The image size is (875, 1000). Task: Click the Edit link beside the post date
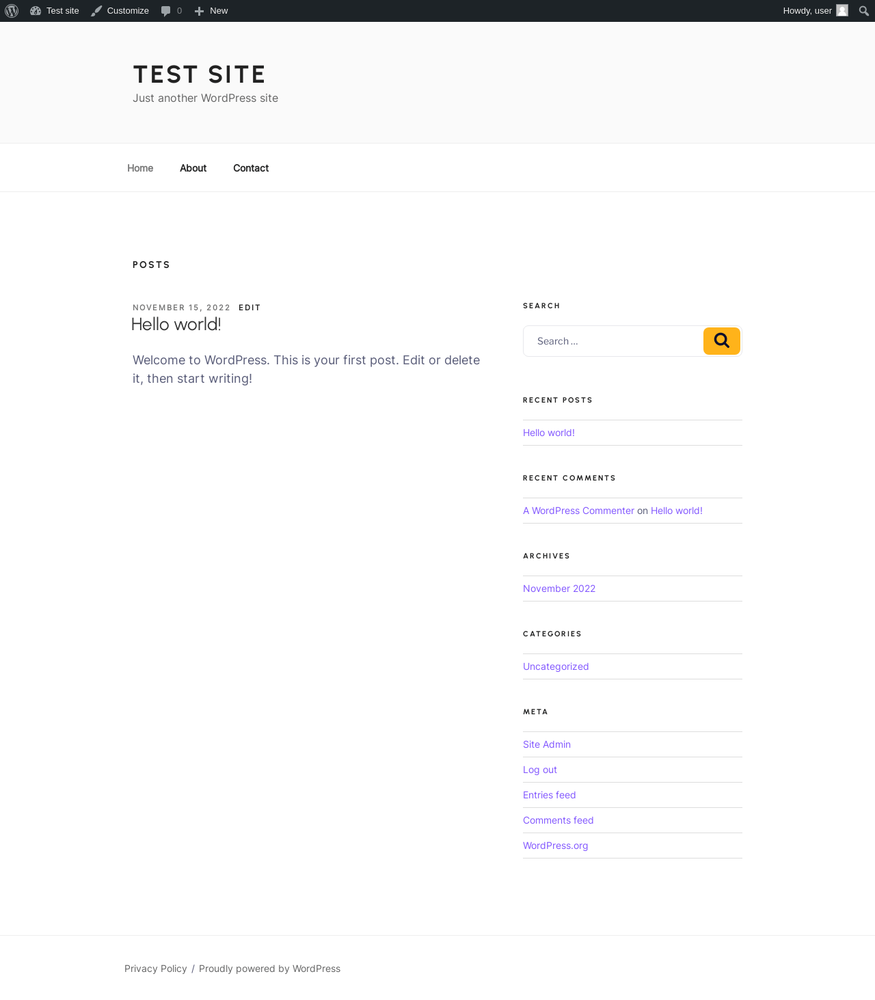pyautogui.click(x=250, y=308)
